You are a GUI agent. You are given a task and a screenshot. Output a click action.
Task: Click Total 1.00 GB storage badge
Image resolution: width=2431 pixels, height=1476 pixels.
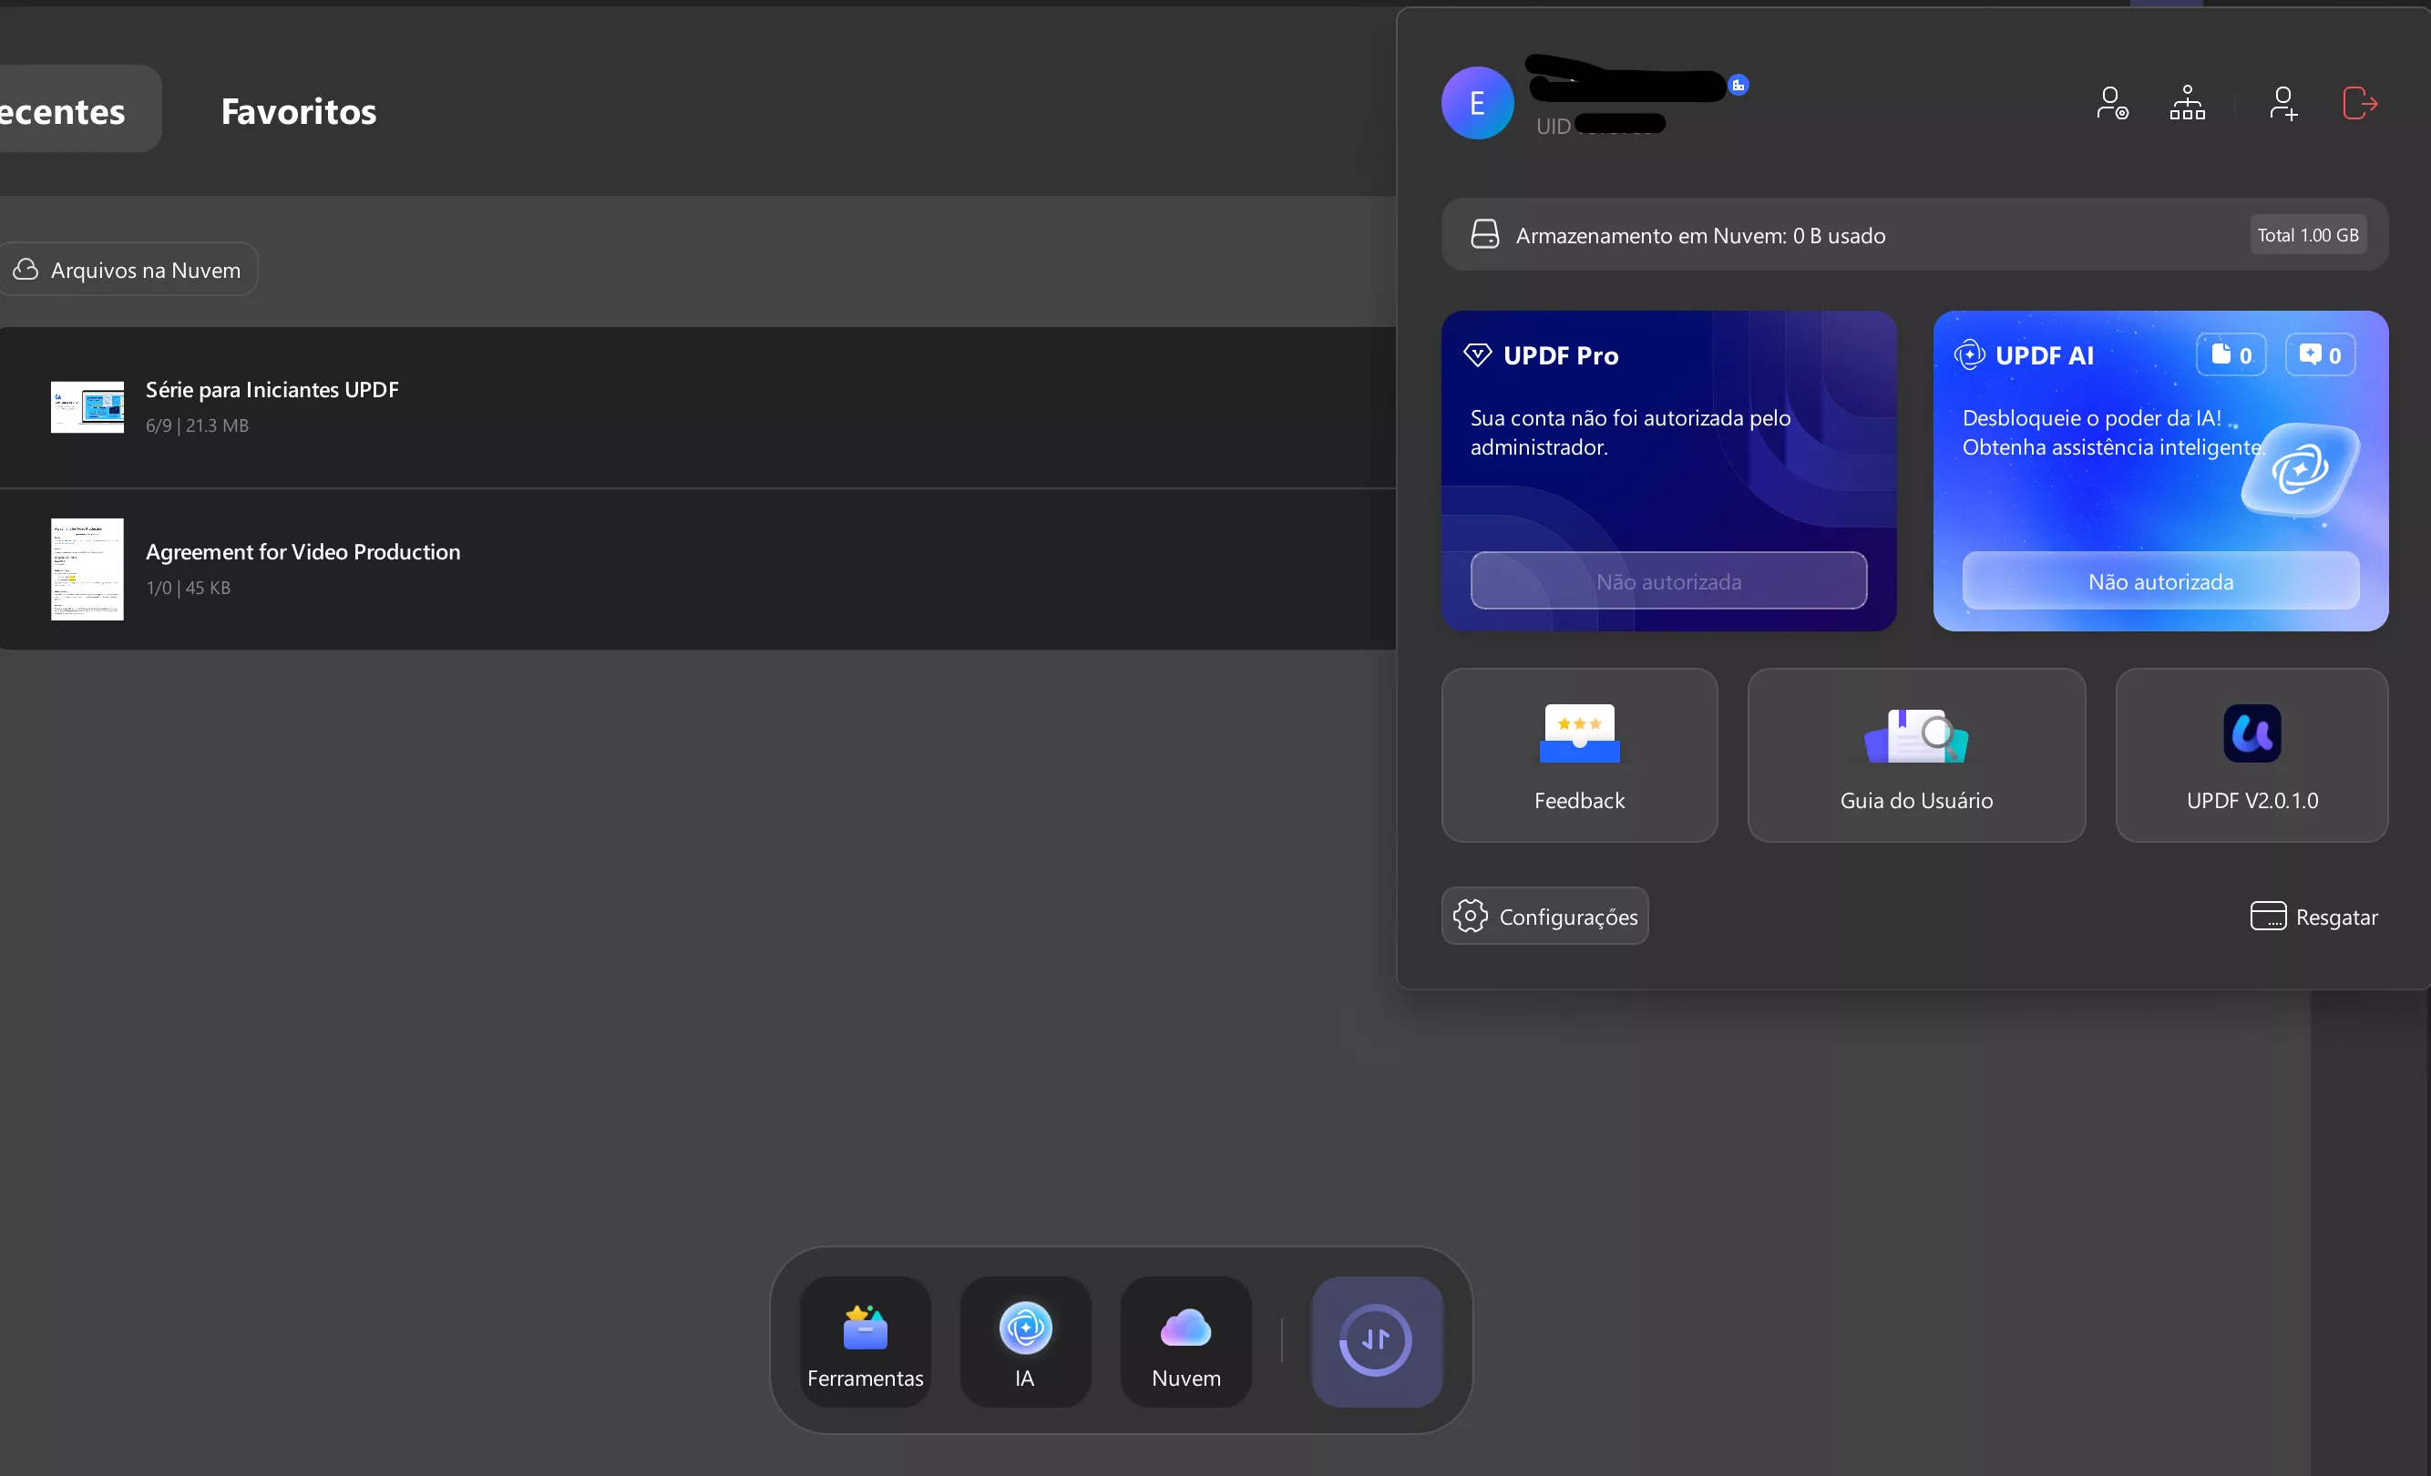2308,235
